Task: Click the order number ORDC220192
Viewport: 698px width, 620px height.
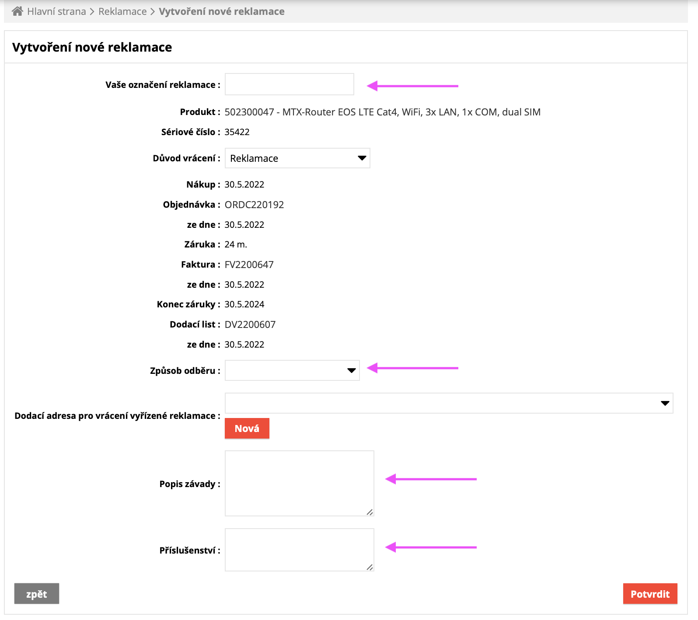Action: pos(254,205)
